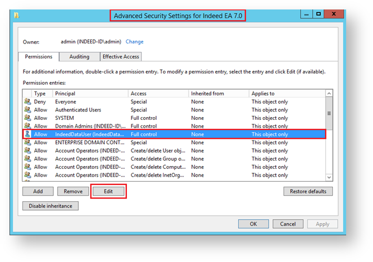Open the Effective Access tab
The width and height of the screenshot is (373, 262).
[121, 57]
